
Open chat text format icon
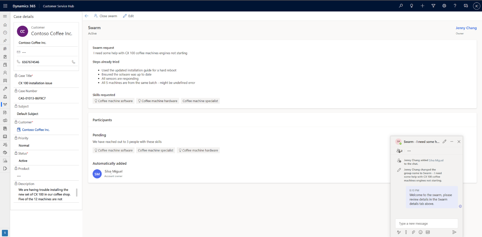[399, 232]
